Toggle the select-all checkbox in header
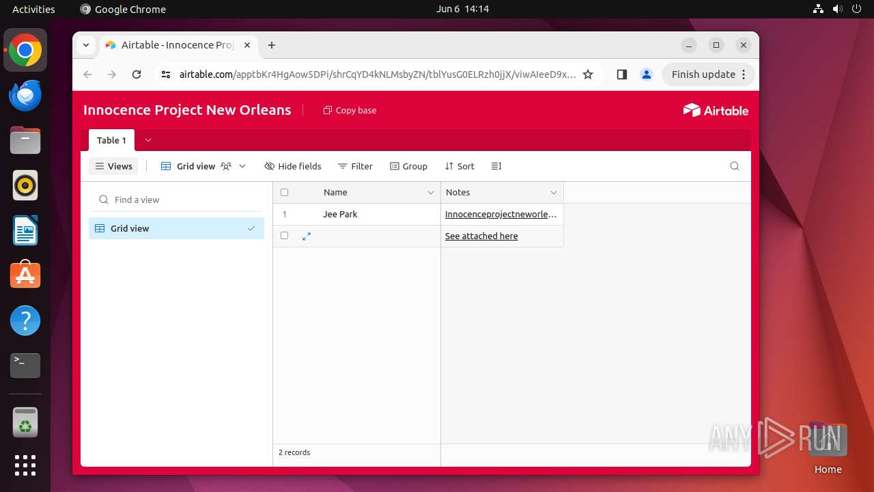This screenshot has height=492, width=874. (285, 193)
